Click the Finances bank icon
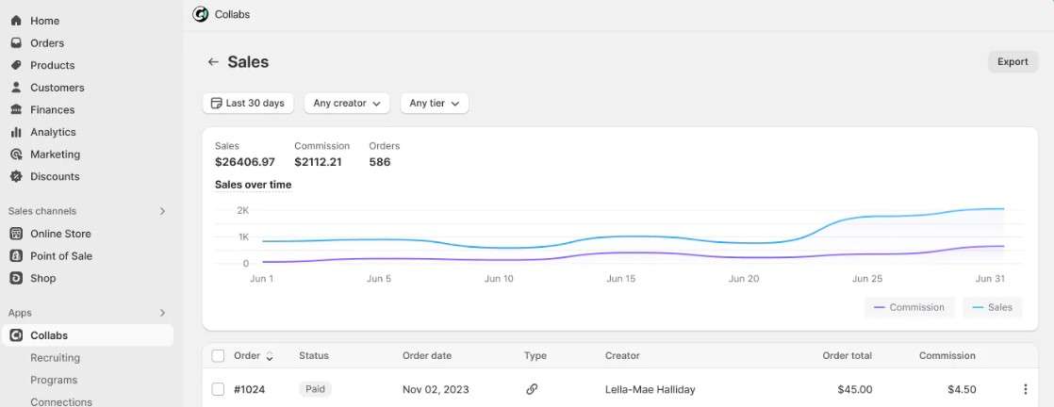Viewport: 1054px width, 407px height. click(16, 109)
